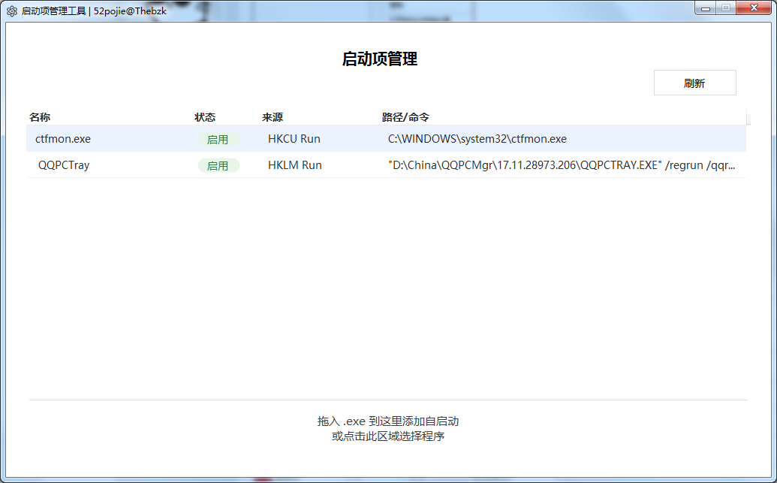Screen dimensions: 777x483
Task: Sort by the 名称 column header
Action: click(40, 117)
